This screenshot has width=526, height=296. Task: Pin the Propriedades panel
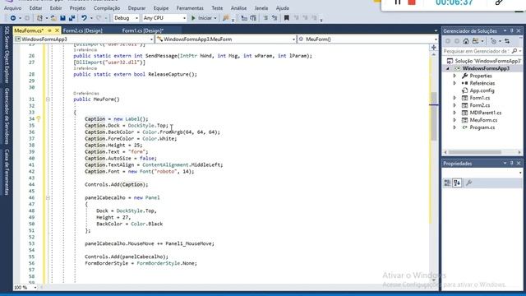coord(512,163)
